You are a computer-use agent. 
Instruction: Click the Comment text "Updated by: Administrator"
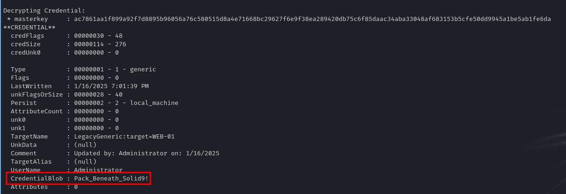click(x=117, y=153)
